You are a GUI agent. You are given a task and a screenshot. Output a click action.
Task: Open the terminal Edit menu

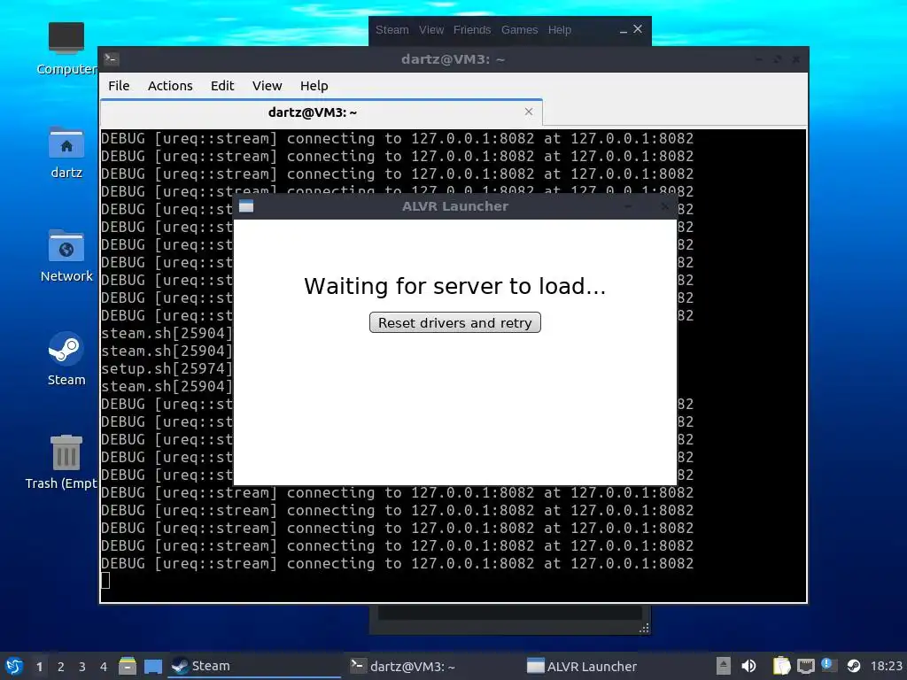(x=222, y=86)
